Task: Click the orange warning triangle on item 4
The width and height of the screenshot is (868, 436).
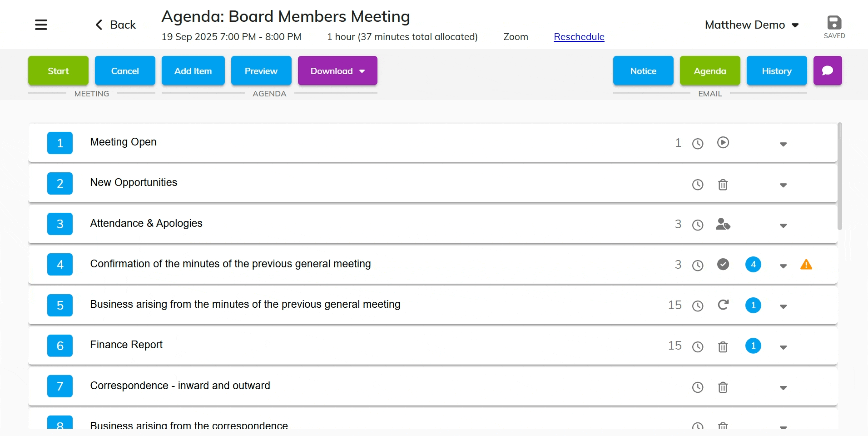Action: click(x=806, y=265)
